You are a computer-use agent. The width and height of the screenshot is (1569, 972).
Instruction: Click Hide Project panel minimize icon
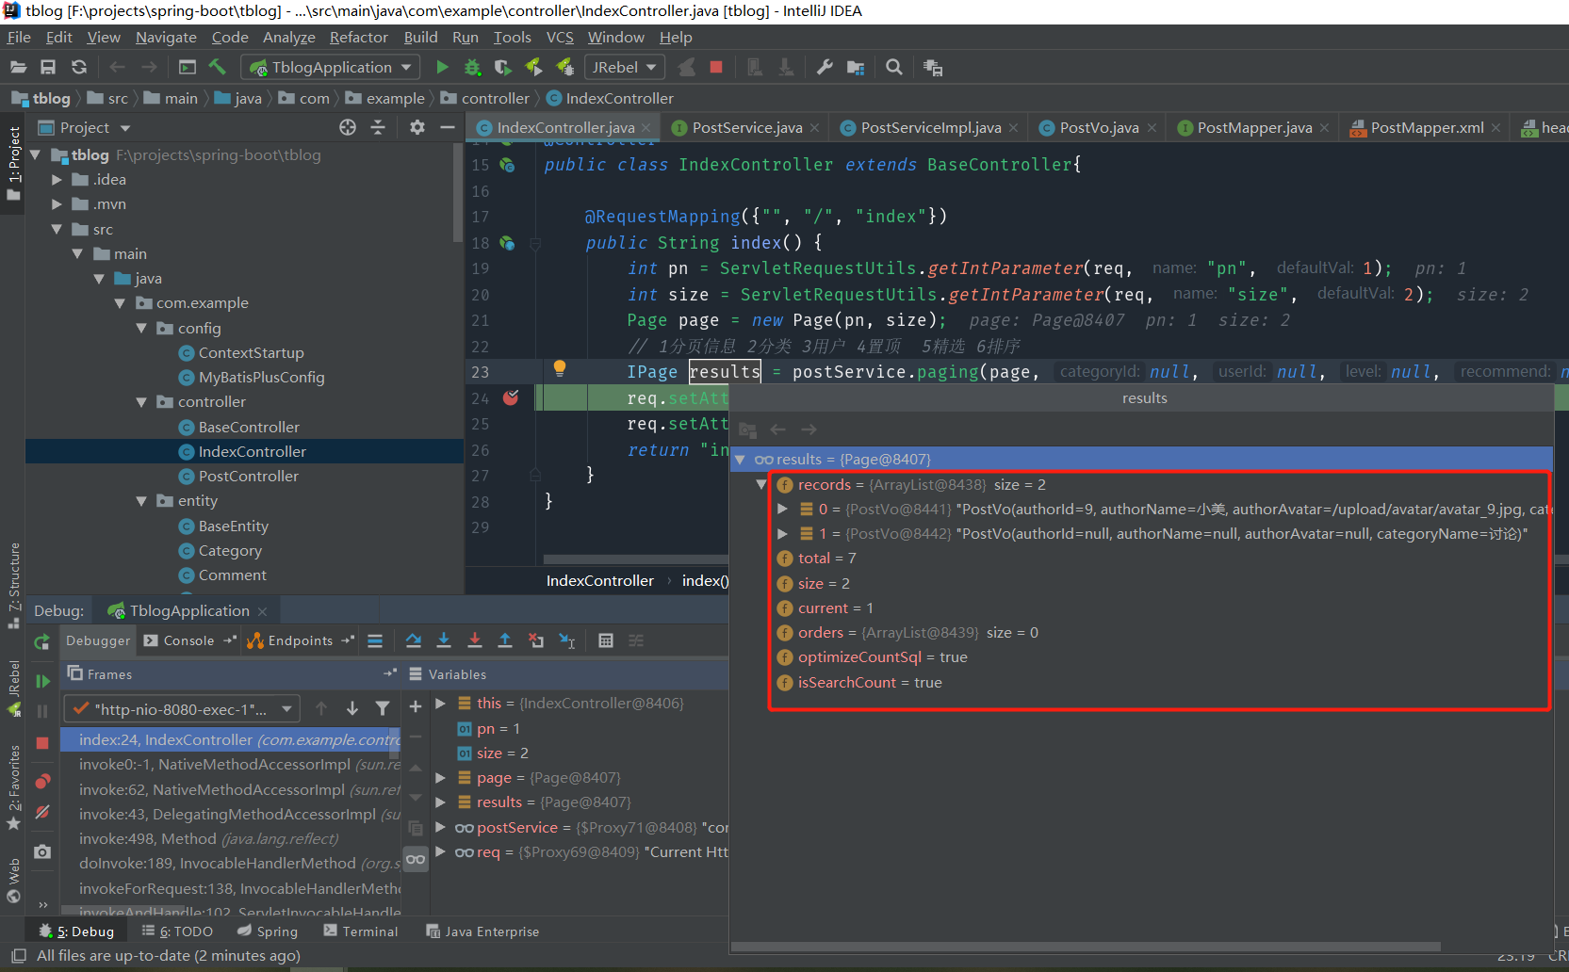448,127
